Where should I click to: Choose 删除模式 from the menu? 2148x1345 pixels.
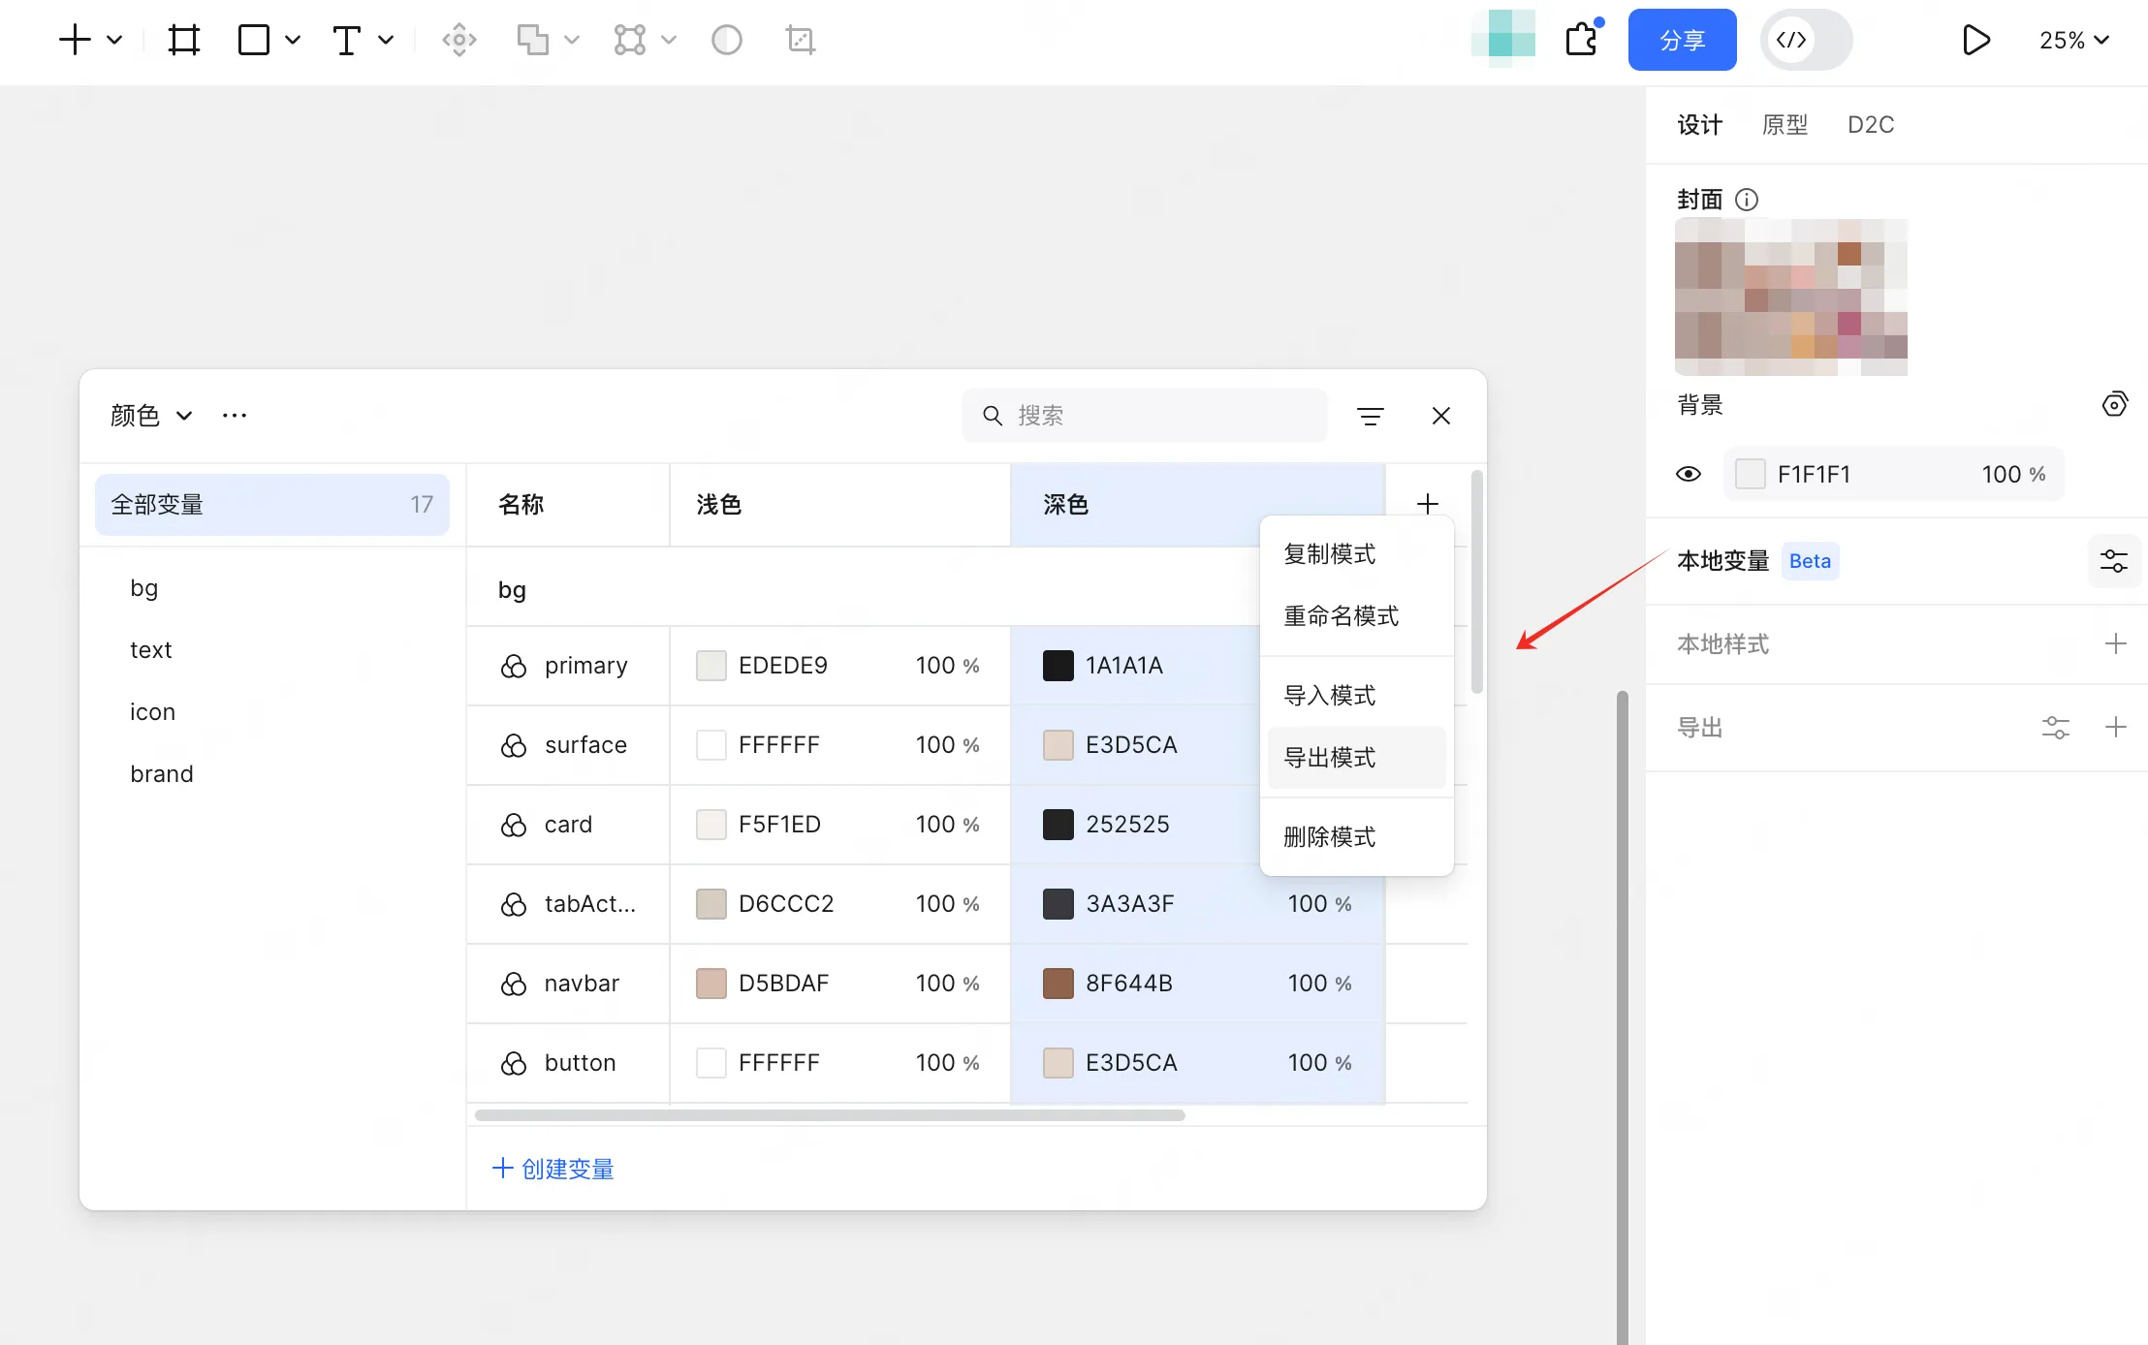click(x=1357, y=837)
